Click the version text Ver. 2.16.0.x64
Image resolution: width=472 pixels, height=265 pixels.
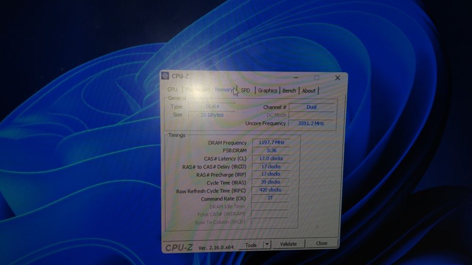tap(216, 247)
